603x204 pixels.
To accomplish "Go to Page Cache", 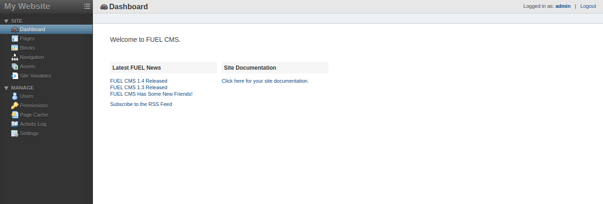I will (x=46, y=115).
